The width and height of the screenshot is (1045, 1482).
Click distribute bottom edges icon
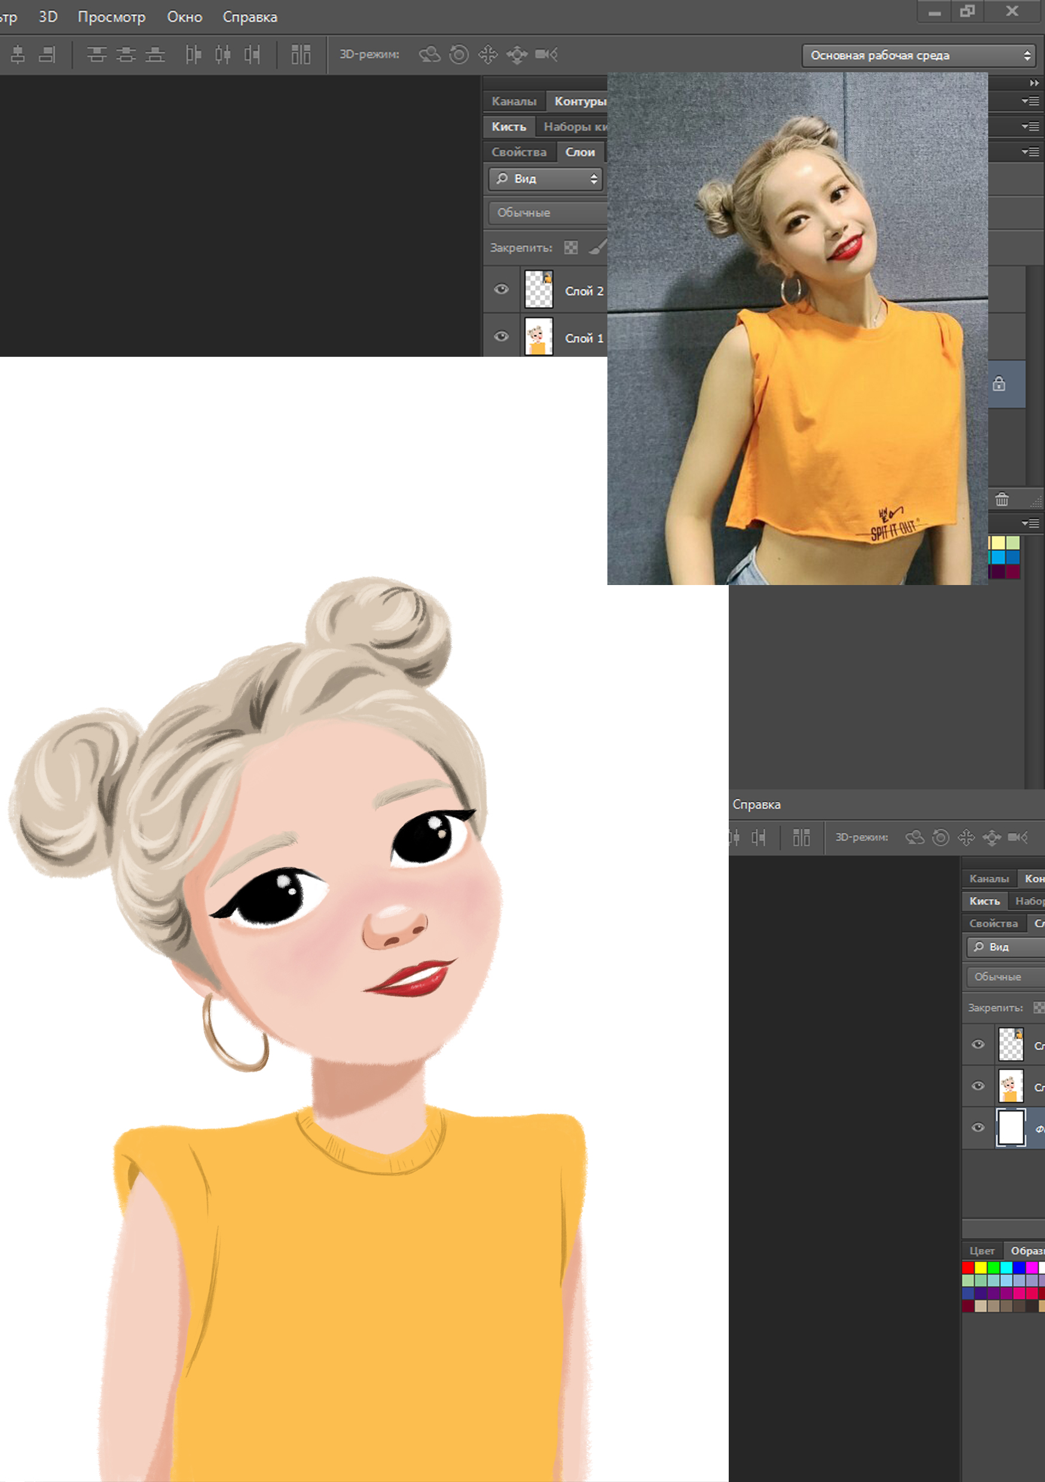tap(155, 55)
